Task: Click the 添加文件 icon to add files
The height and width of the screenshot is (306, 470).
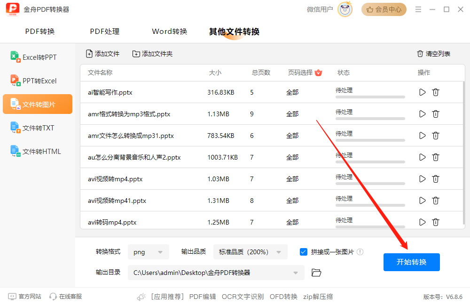Action: 88,54
